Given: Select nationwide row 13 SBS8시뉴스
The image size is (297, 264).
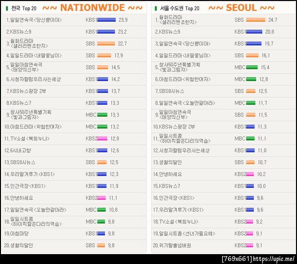Looking at the screenshot, I should click(x=74, y=162).
